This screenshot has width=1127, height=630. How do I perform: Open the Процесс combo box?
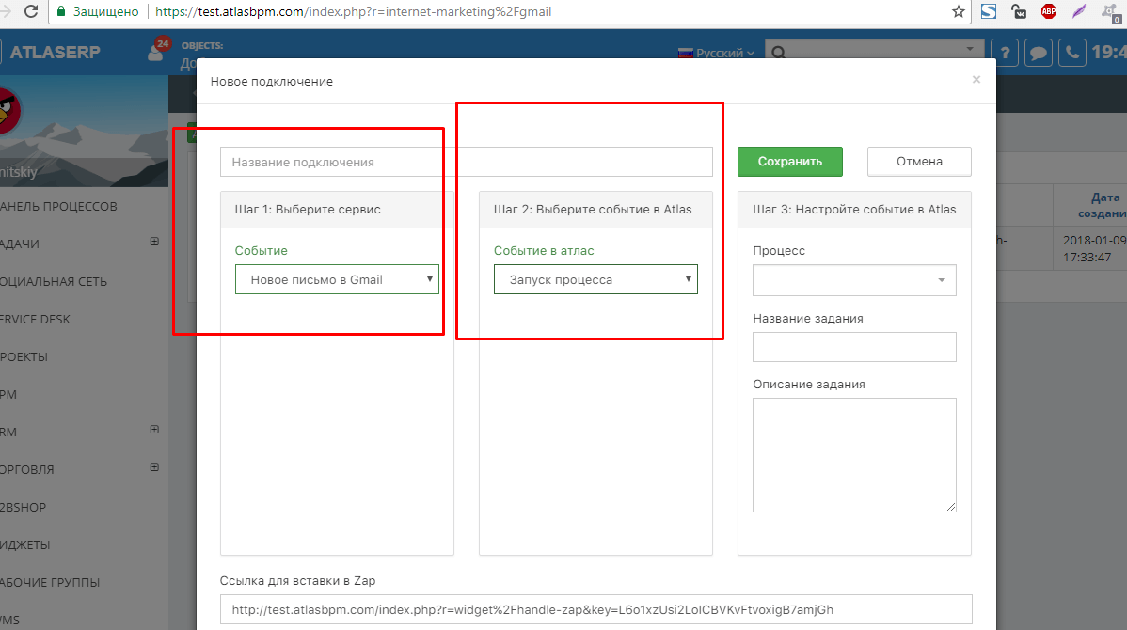tap(854, 280)
